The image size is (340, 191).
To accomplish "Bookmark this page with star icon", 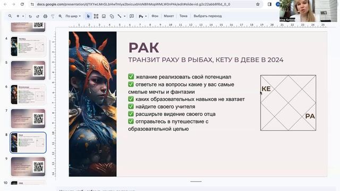I will pyautogui.click(x=258, y=4).
